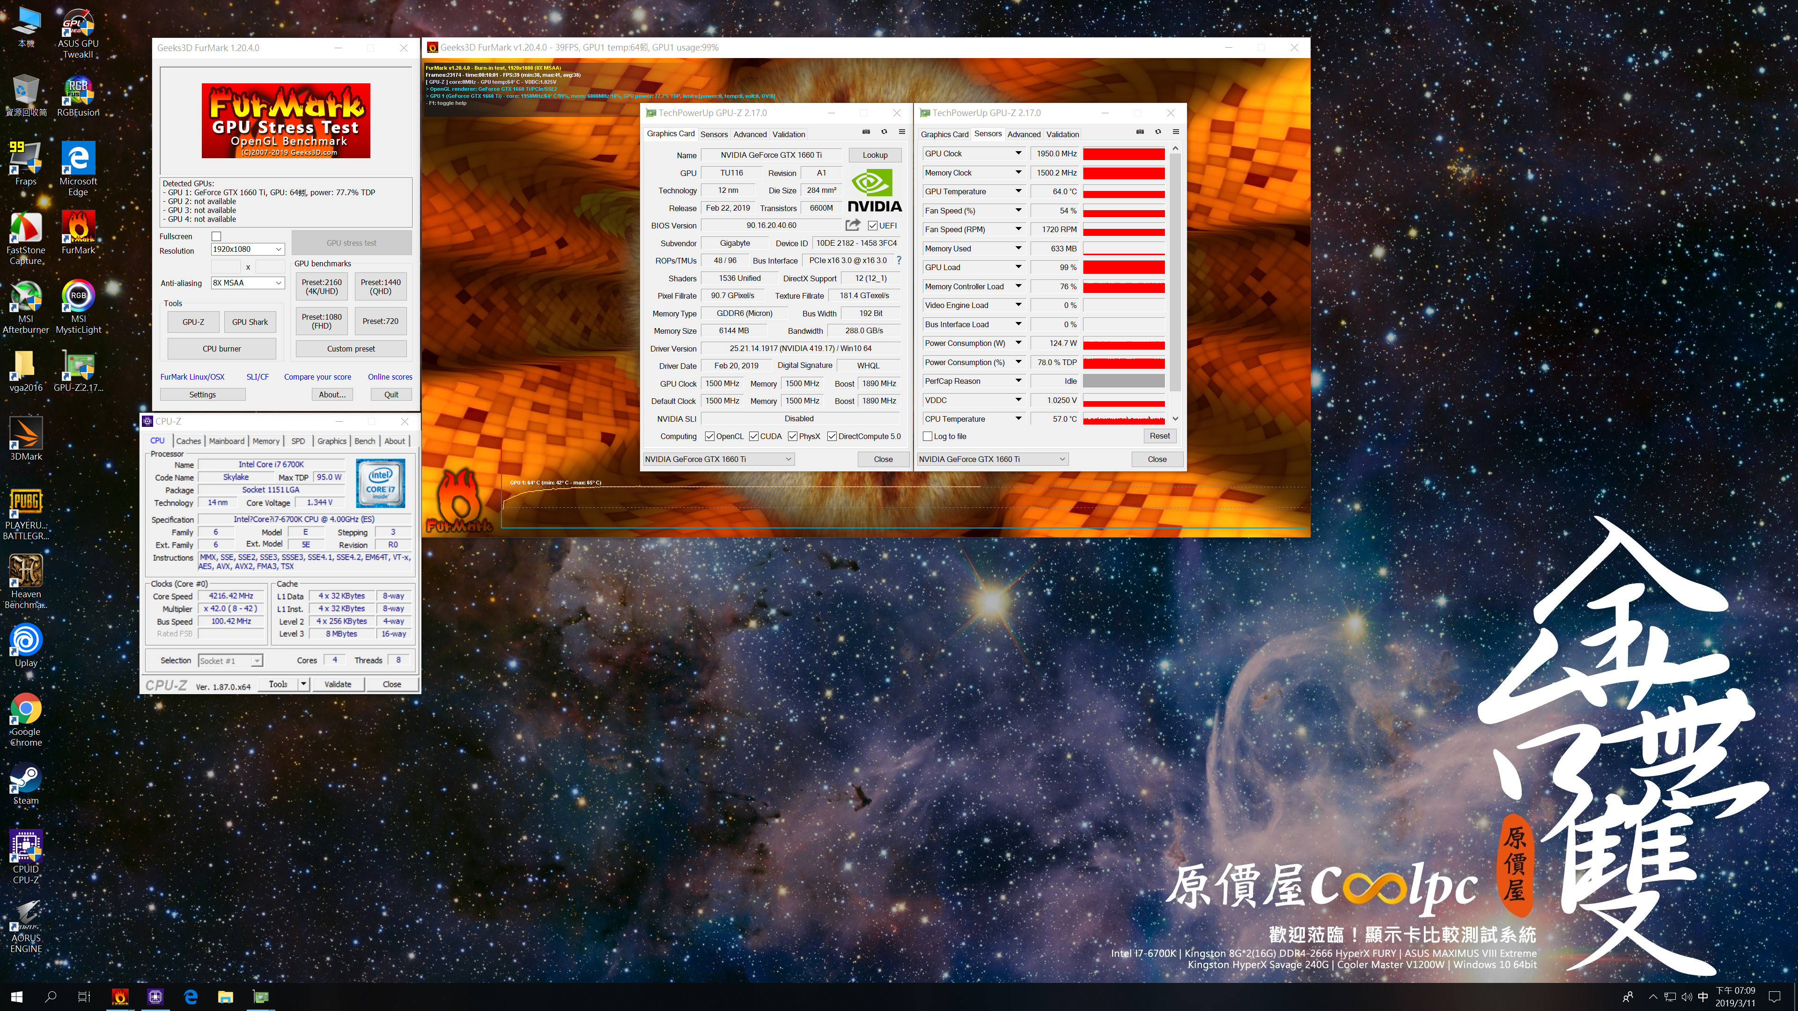The width and height of the screenshot is (1798, 1011).
Task: Open ASUS GPU TweakII desktop icon
Action: [x=78, y=34]
